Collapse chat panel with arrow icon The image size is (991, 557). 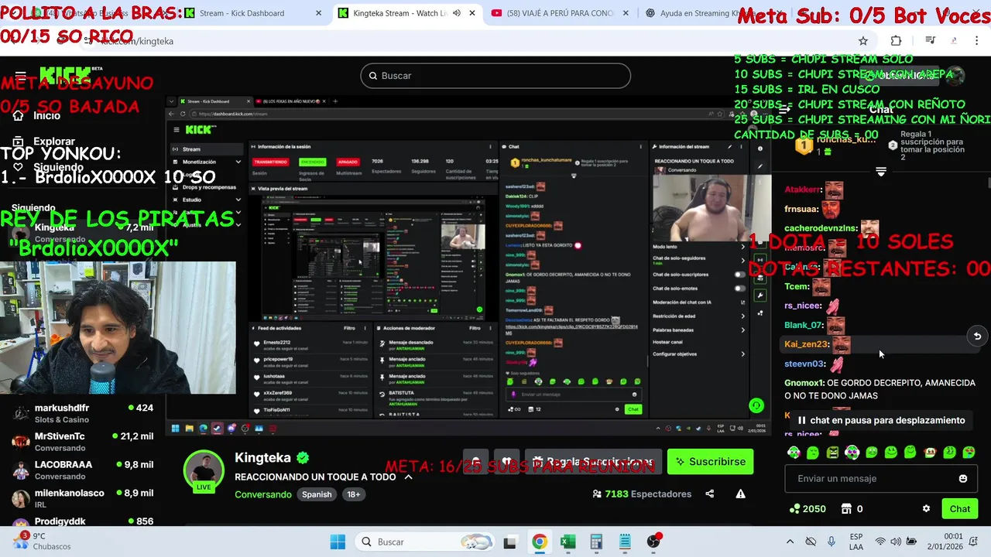coord(784,110)
